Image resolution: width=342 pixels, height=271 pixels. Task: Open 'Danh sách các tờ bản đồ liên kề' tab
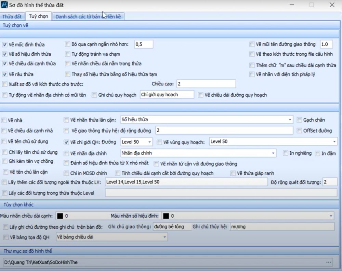88,16
